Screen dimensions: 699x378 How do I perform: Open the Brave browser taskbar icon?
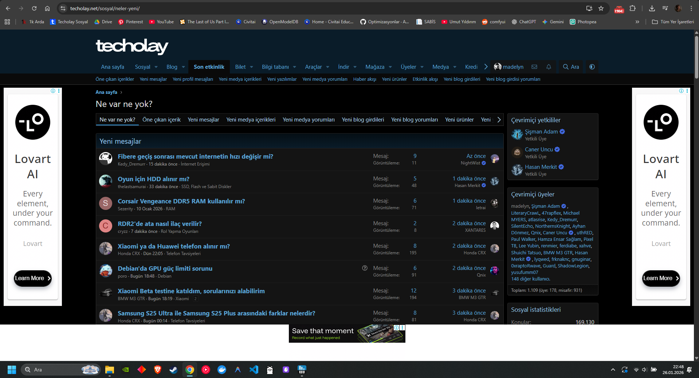(x=158, y=370)
